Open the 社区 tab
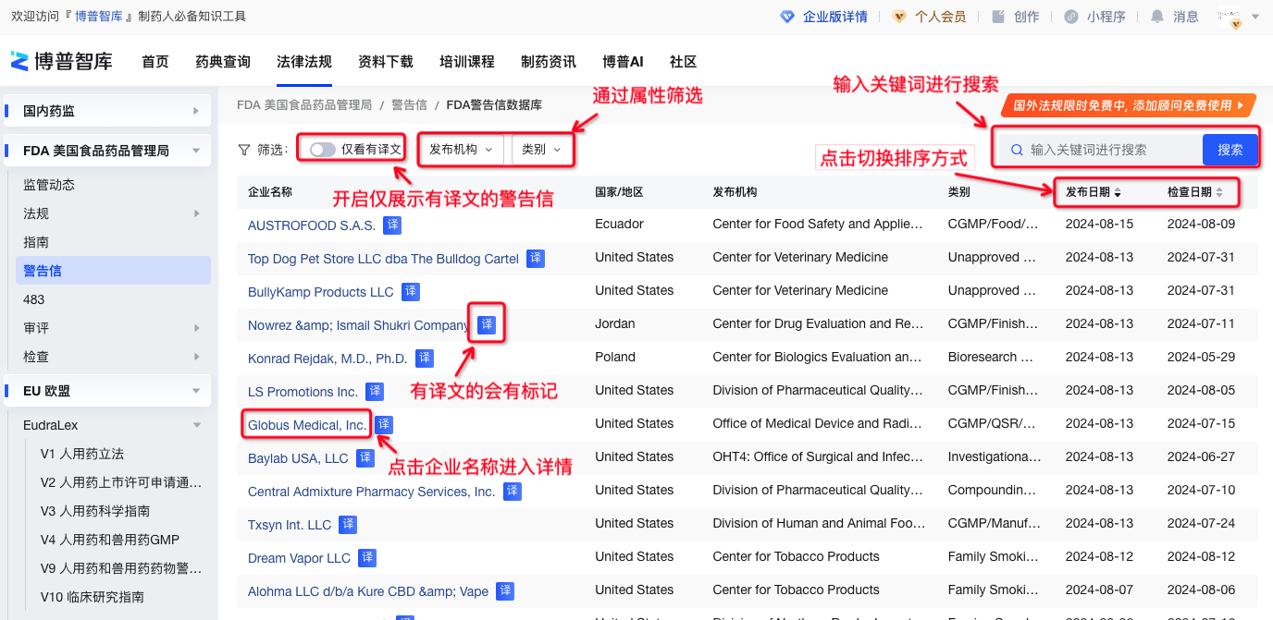 coord(683,62)
